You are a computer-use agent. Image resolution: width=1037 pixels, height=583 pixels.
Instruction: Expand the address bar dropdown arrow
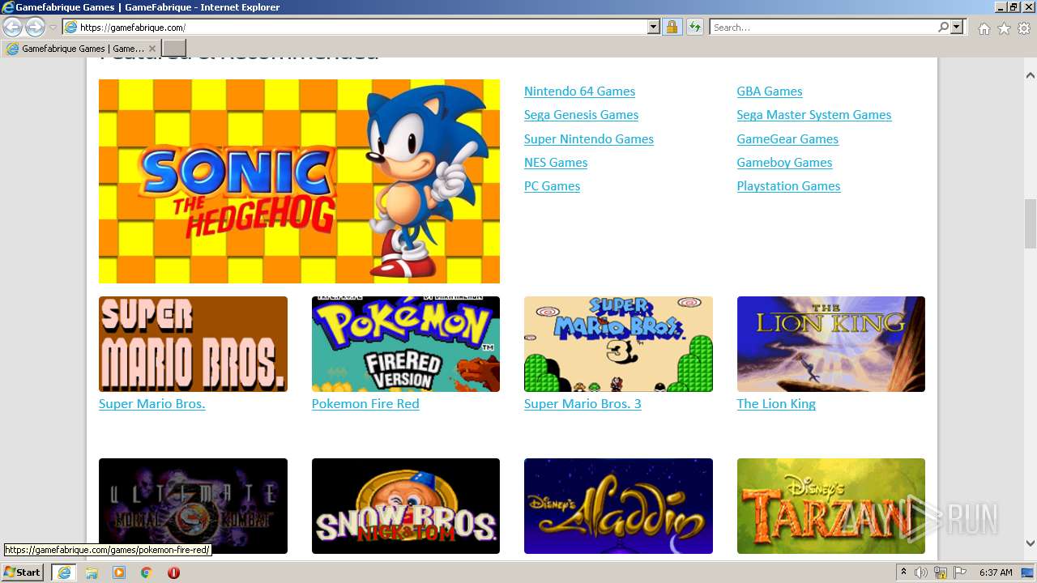coord(654,28)
